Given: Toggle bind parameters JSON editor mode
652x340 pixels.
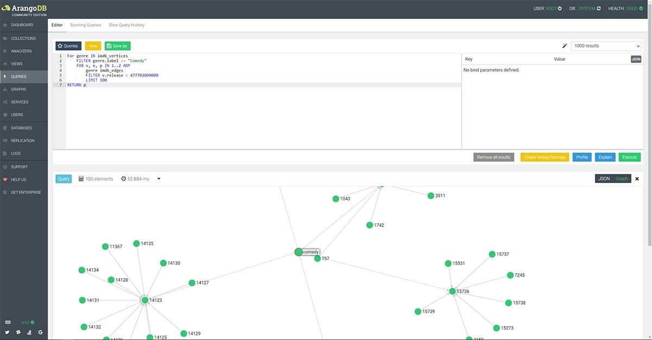Looking at the screenshot, I should 636,59.
